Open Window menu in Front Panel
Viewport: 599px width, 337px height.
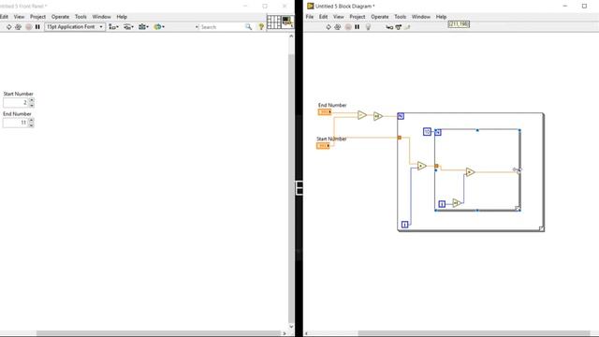[x=101, y=17]
